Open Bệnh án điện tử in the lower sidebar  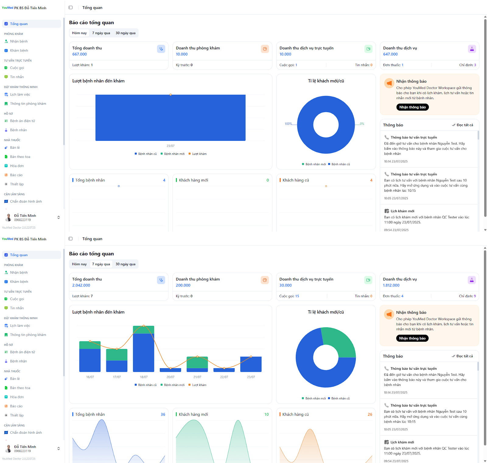[23, 352]
